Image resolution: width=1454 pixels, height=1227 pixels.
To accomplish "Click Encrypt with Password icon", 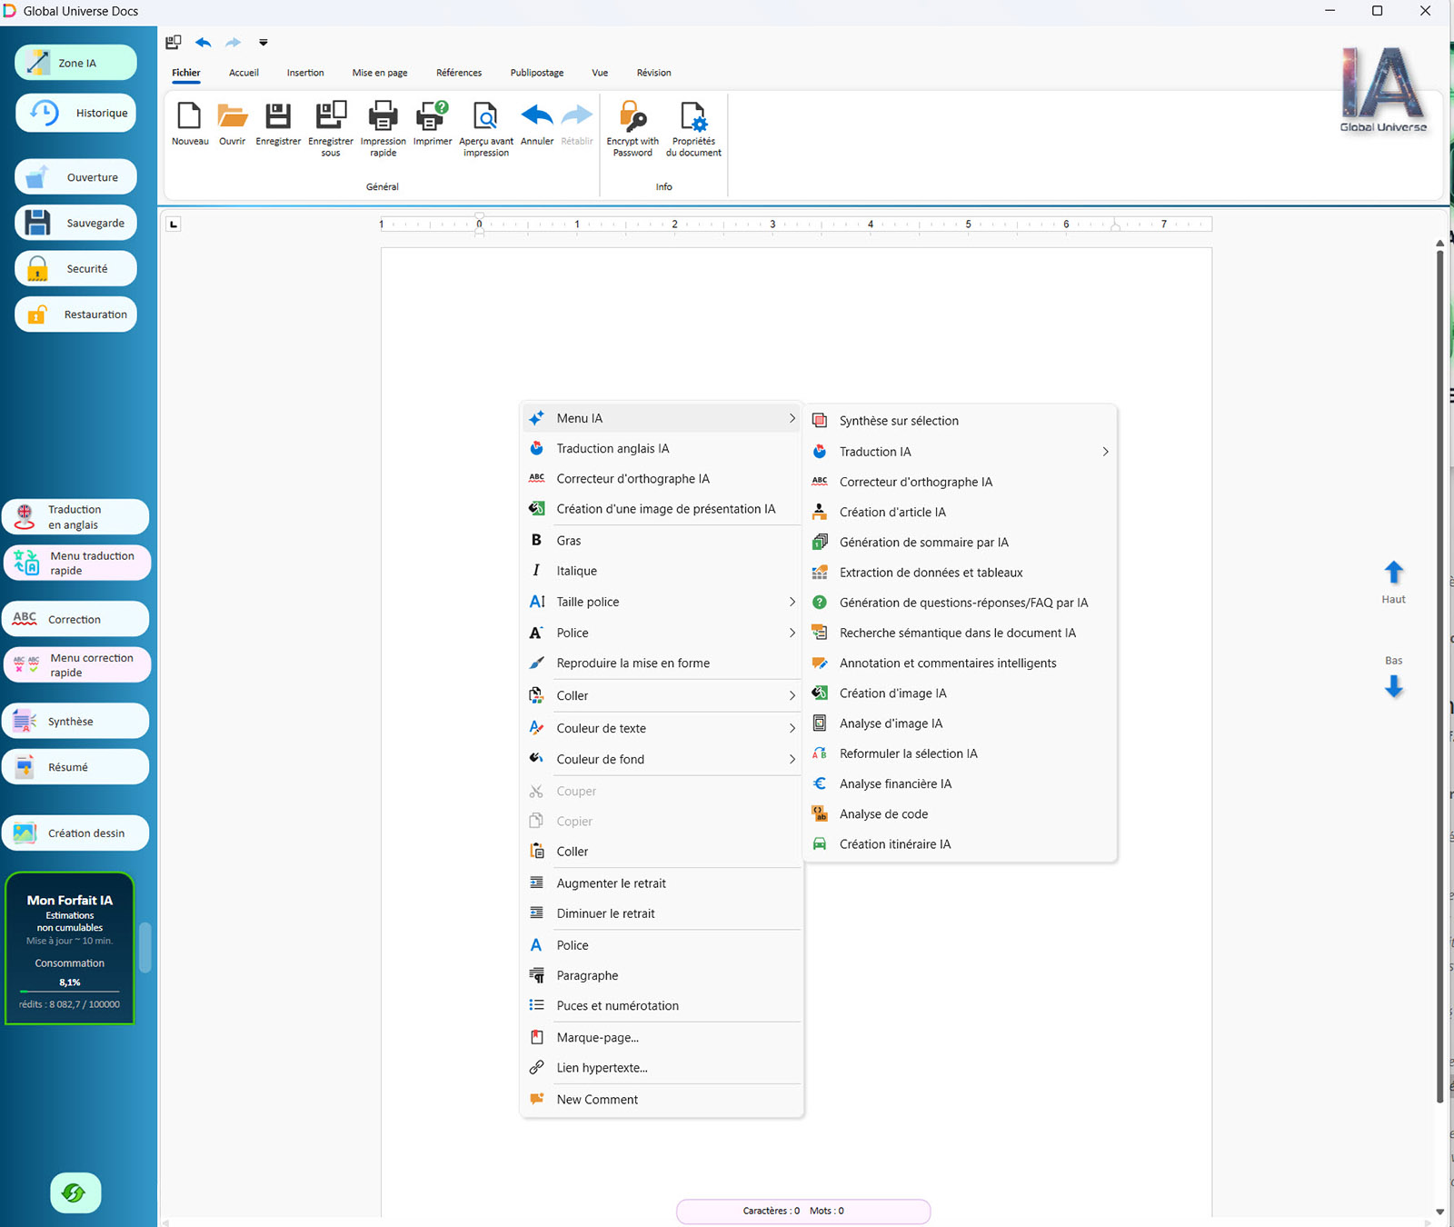I will pos(632,118).
